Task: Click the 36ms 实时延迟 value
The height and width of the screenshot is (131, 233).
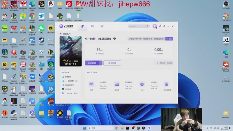Action: 99,49
